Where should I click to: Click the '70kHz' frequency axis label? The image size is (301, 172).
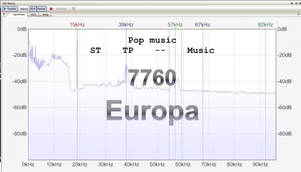tap(209, 164)
